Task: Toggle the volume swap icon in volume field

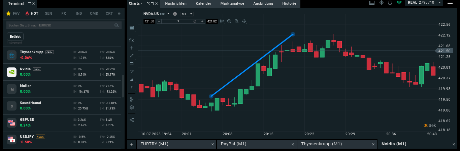Action: tap(194, 21)
